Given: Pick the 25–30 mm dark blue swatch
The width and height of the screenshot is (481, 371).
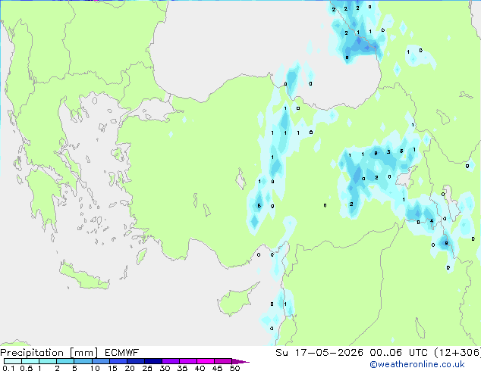Looking at the screenshot, I should 153,361.
